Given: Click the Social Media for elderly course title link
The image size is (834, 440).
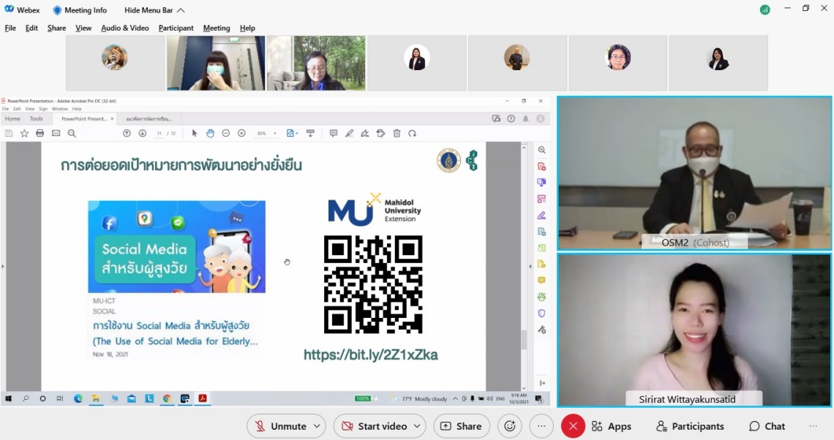Looking at the screenshot, I should click(x=175, y=333).
